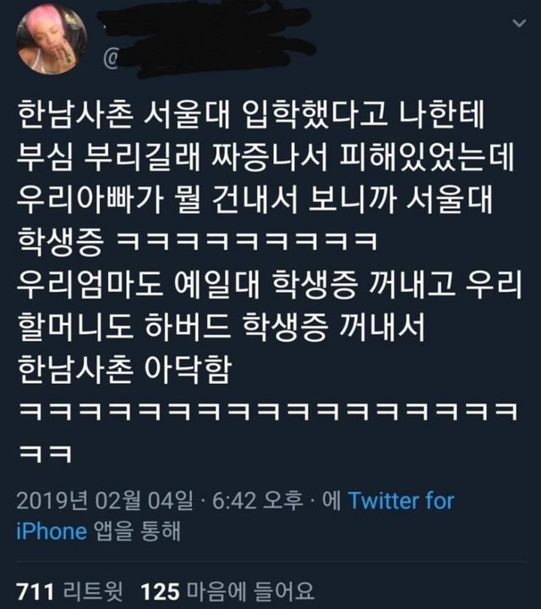Viewport: 541px width, 609px height.
Task: Open the blue 'Twitter for' source link
Action: [402, 500]
